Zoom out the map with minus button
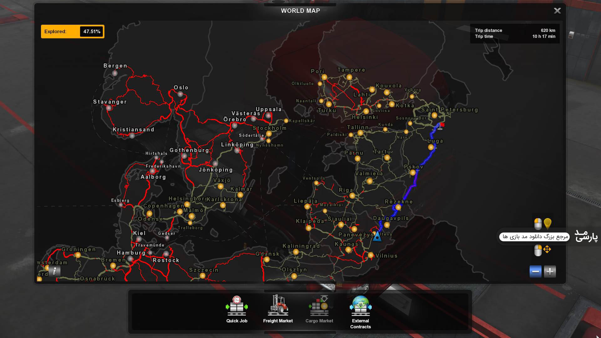This screenshot has height=338, width=601. pos(536,271)
